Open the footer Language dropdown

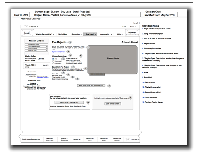click(x=135, y=140)
